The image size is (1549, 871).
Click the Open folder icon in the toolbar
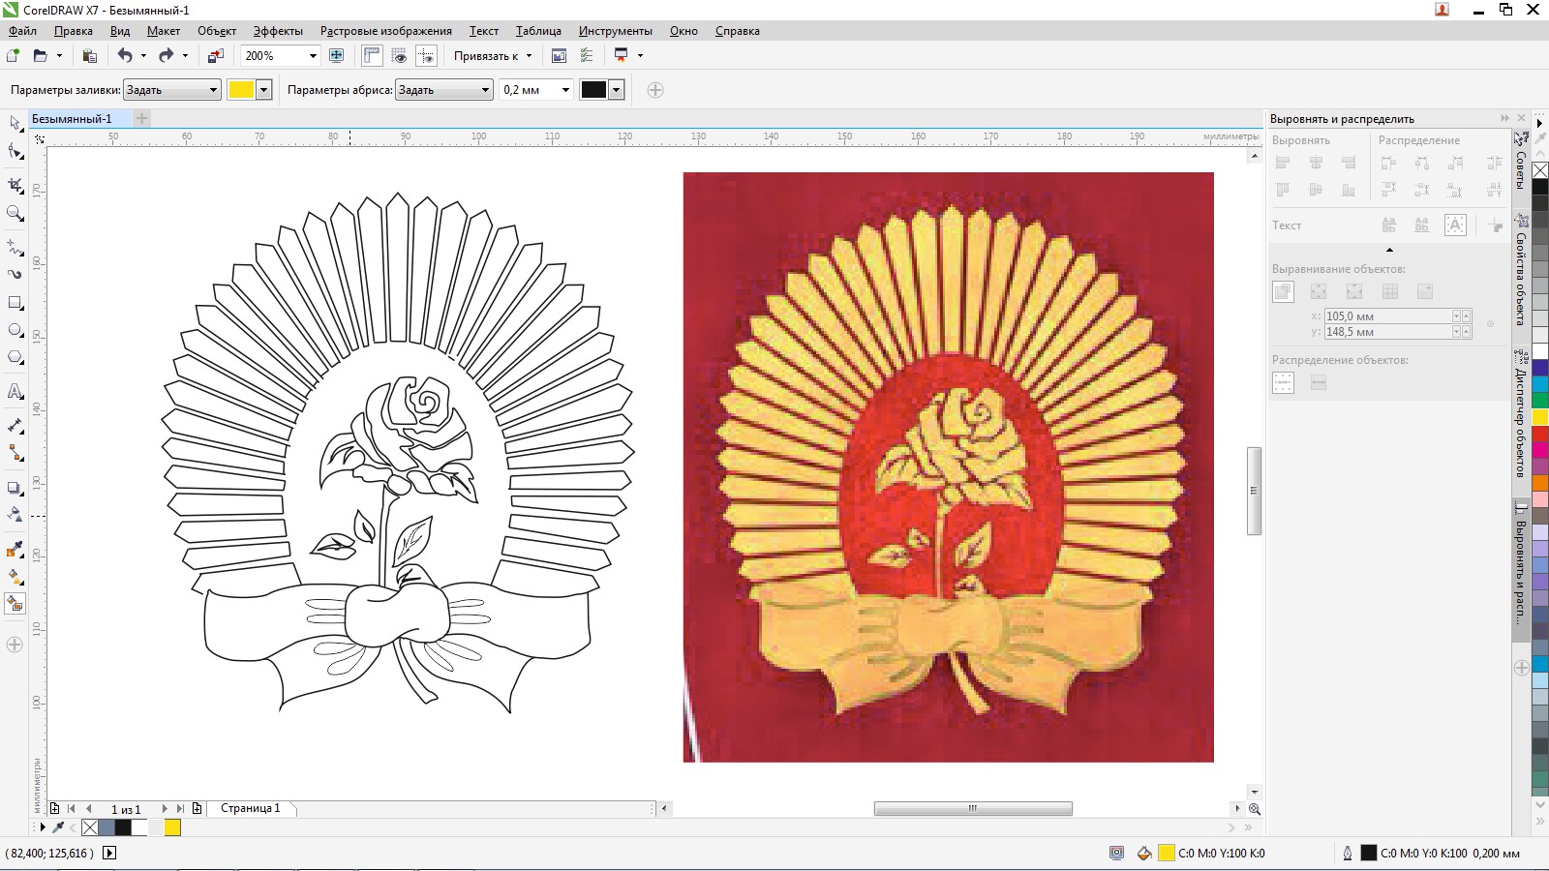(40, 55)
